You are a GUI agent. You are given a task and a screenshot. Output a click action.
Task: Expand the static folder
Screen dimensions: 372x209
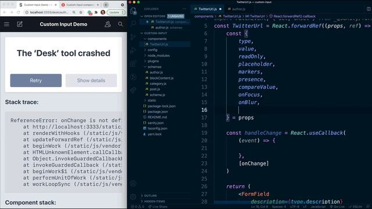[x=152, y=100]
